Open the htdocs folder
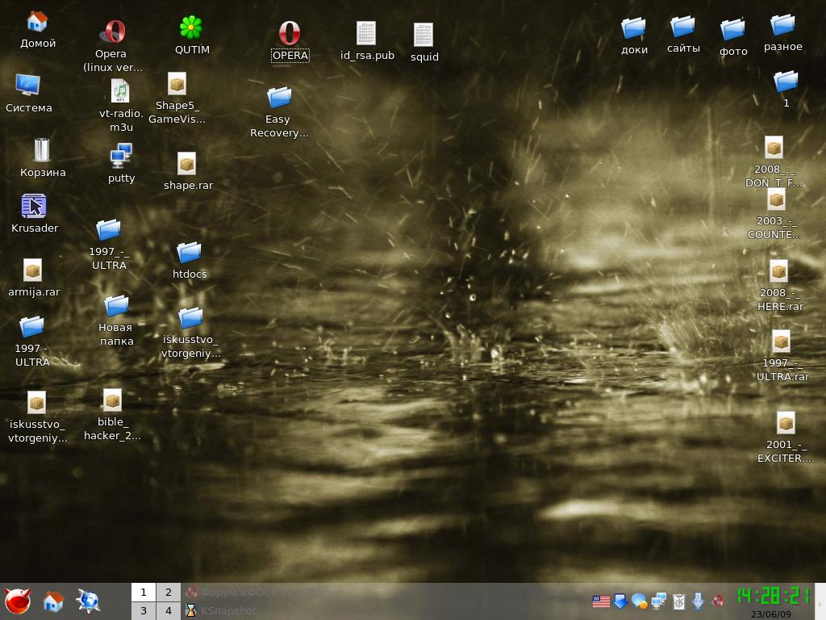826x620 pixels. [x=189, y=253]
